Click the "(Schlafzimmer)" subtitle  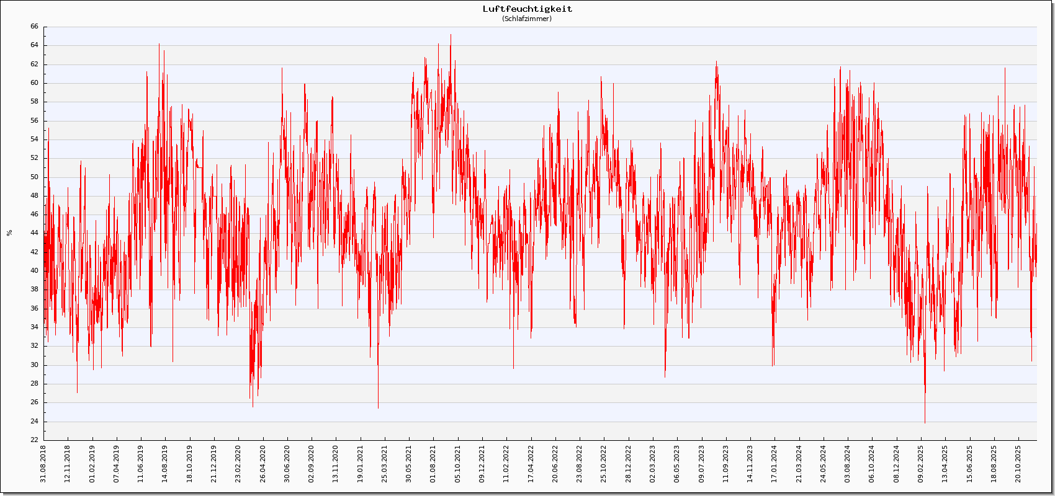527,19
